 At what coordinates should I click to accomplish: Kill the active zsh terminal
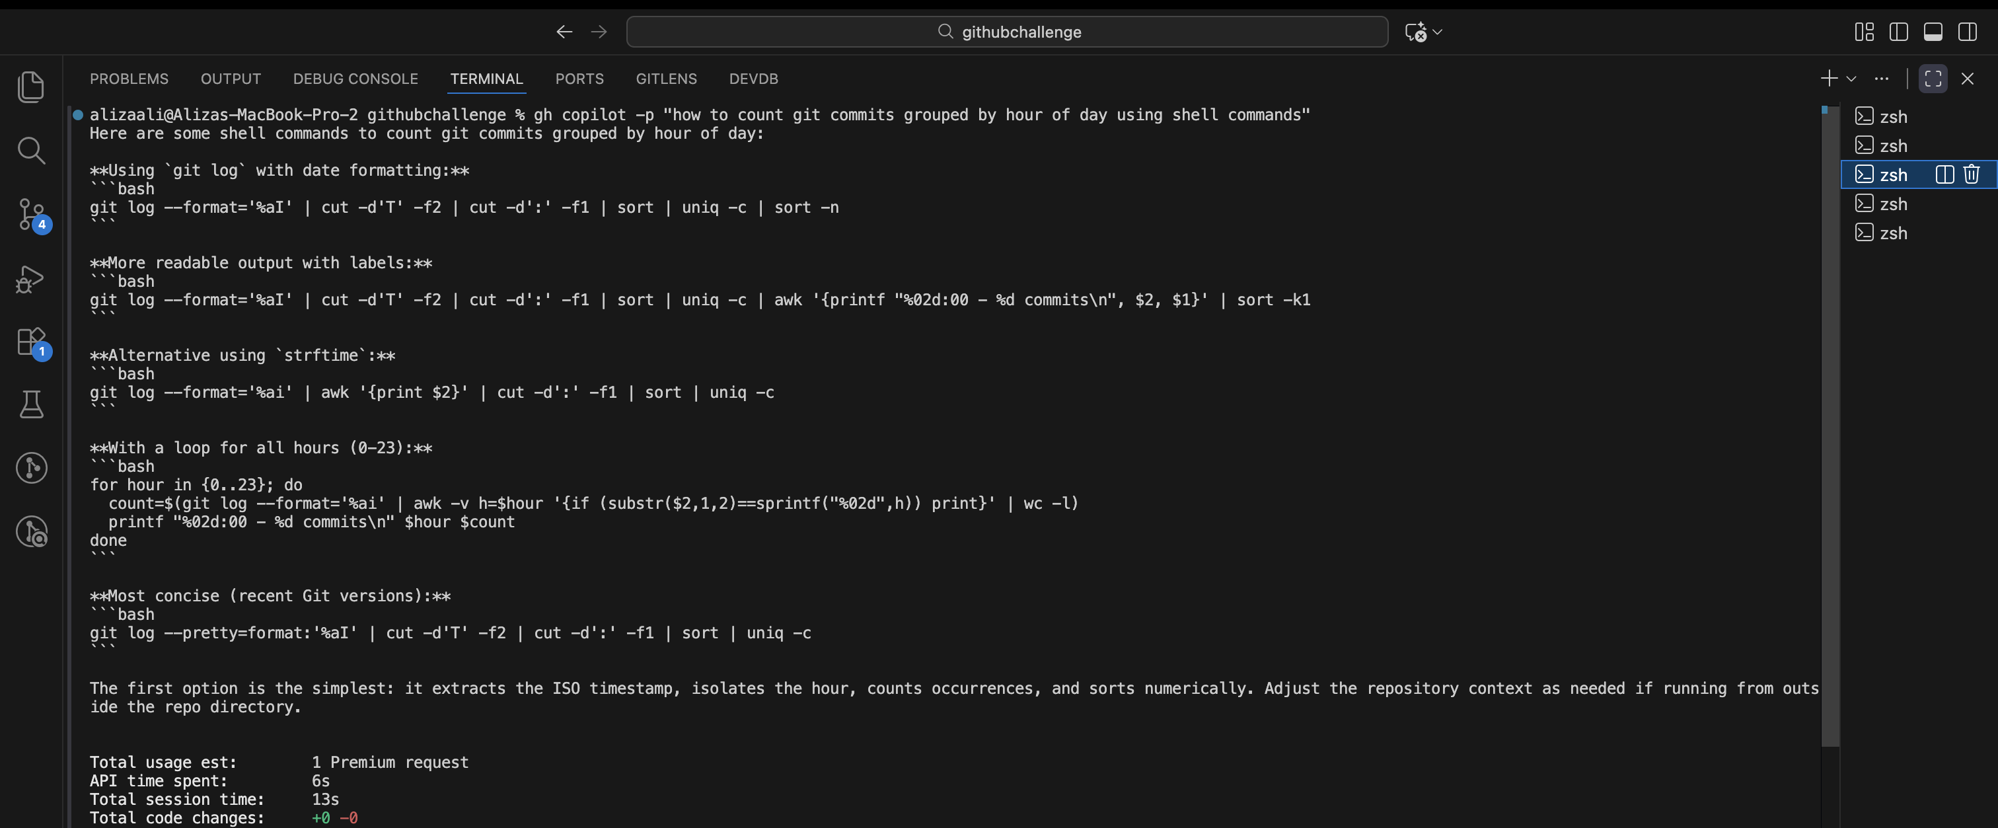tap(1972, 174)
